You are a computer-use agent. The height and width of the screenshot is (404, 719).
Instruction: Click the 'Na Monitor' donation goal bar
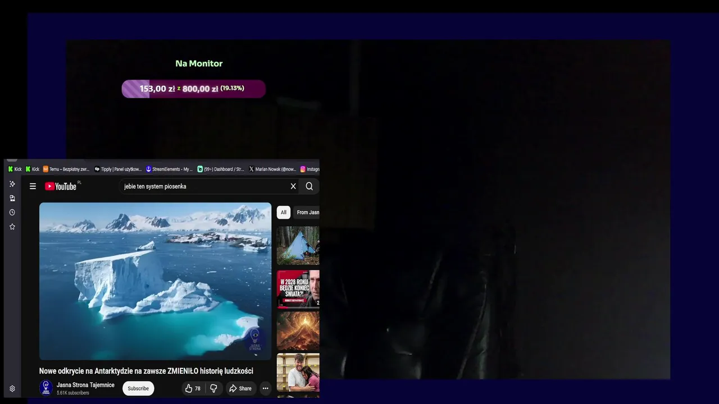[194, 89]
